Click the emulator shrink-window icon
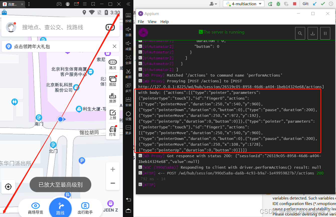 [x=93, y=4]
